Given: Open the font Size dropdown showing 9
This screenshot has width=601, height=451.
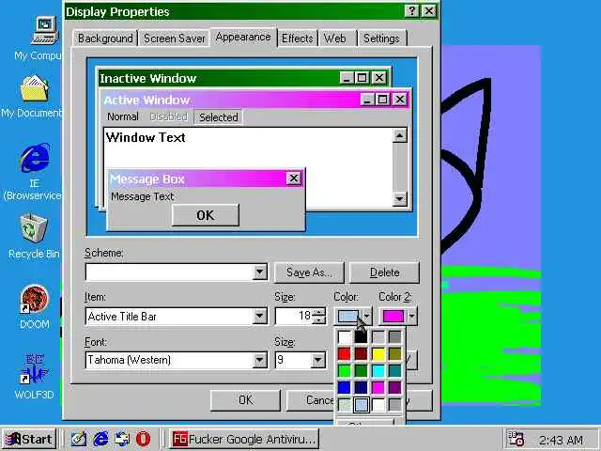Looking at the screenshot, I should (317, 360).
